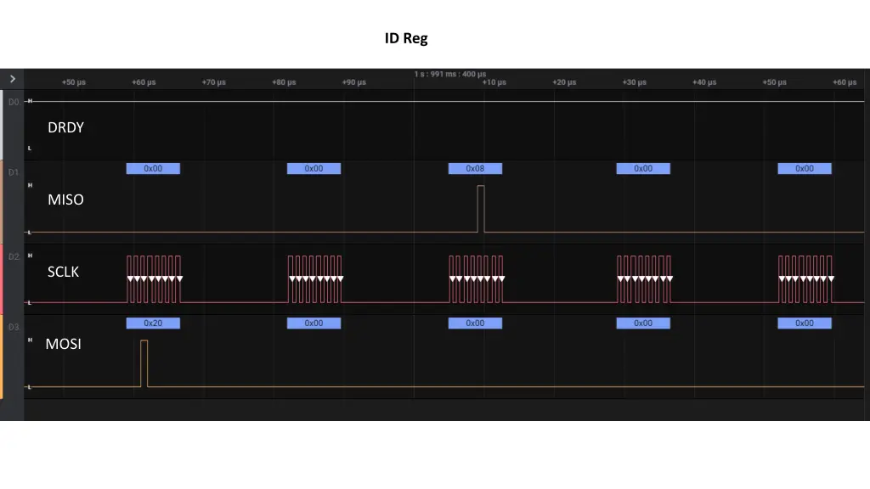Viewport: 870px width, 489px height.
Task: Expand the sidebar using the top-left chevron
Action: click(x=12, y=79)
